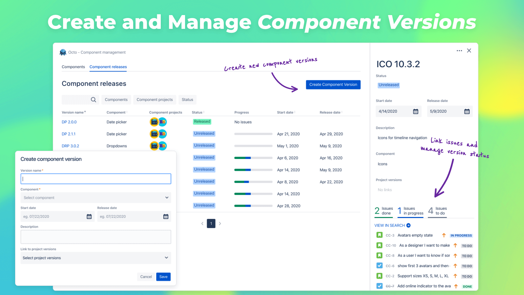Click story icon for CC-2 issue
This screenshot has width=524, height=295.
(x=380, y=276)
